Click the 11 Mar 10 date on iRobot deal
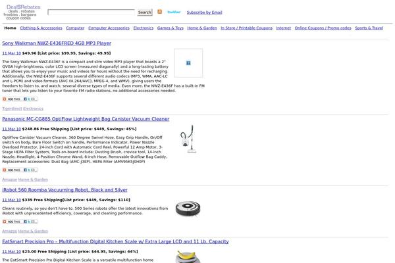The width and height of the screenshot is (395, 263). click(12, 200)
